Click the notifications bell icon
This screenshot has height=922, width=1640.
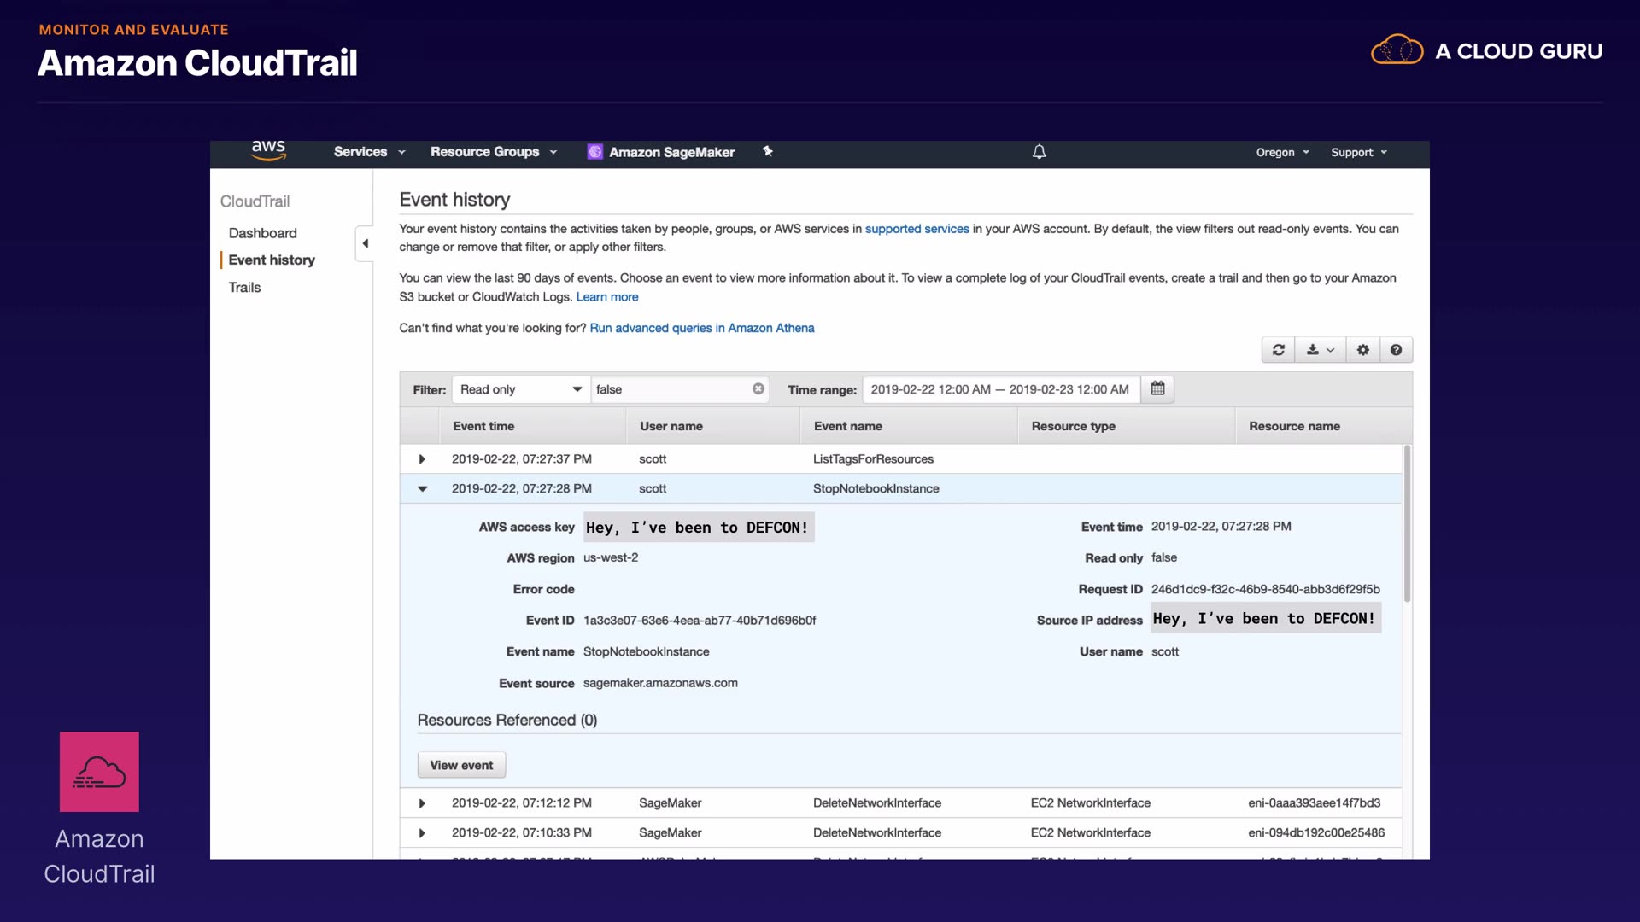[x=1039, y=152]
